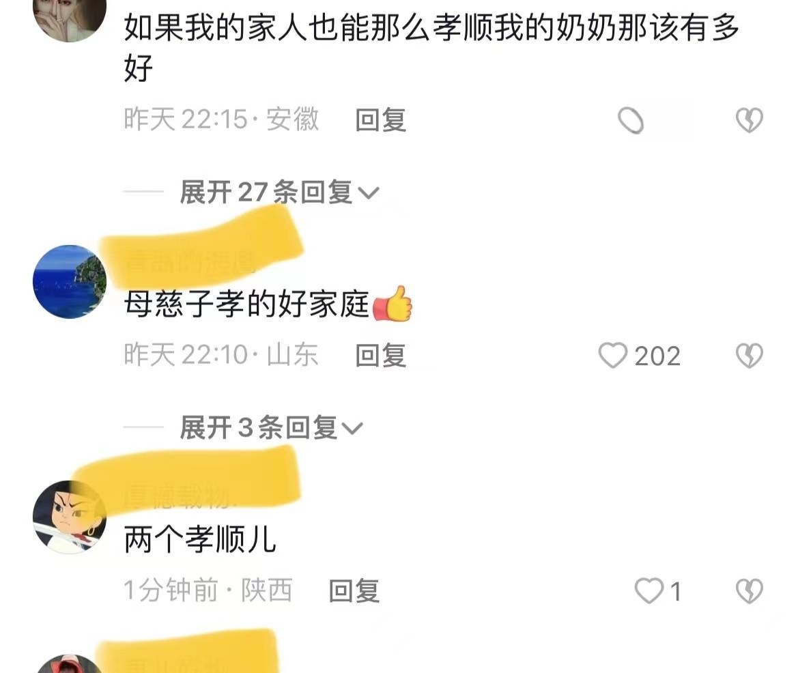Dislike the Anhui comment with broken heart

click(x=749, y=120)
